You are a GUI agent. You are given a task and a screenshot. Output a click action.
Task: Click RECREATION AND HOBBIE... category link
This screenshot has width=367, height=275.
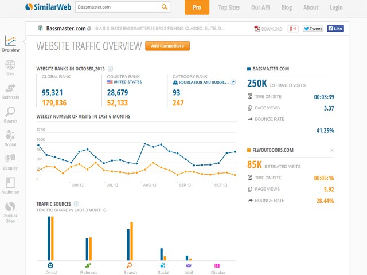tap(204, 82)
